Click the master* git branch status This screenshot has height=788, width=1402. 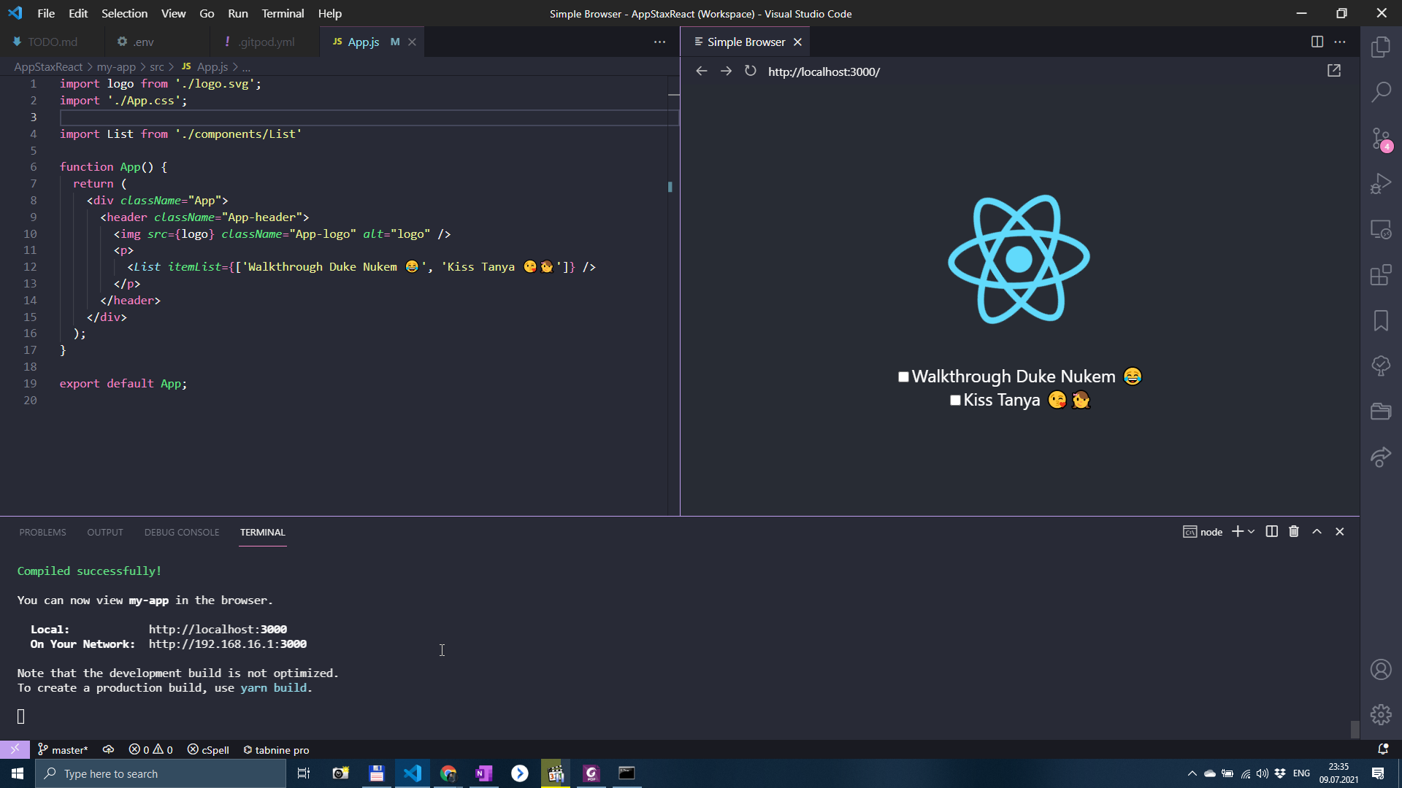click(63, 750)
